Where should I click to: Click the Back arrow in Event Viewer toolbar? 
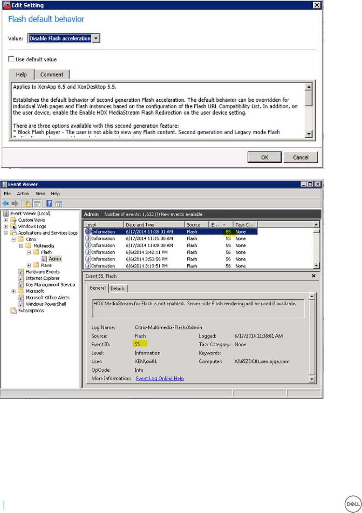6,204
